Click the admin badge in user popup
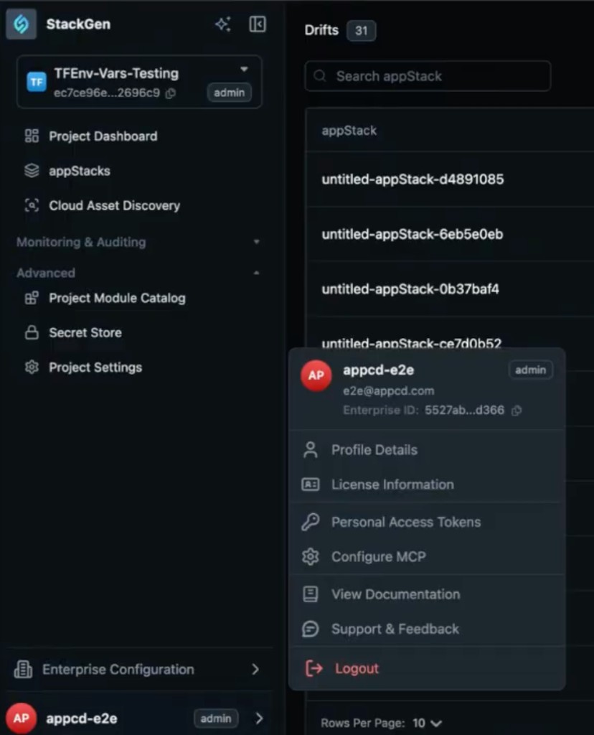 click(x=530, y=370)
